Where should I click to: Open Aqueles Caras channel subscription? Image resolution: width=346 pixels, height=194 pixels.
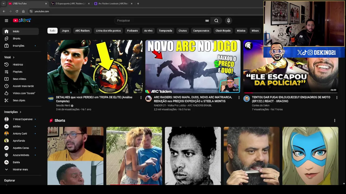[x=20, y=148]
